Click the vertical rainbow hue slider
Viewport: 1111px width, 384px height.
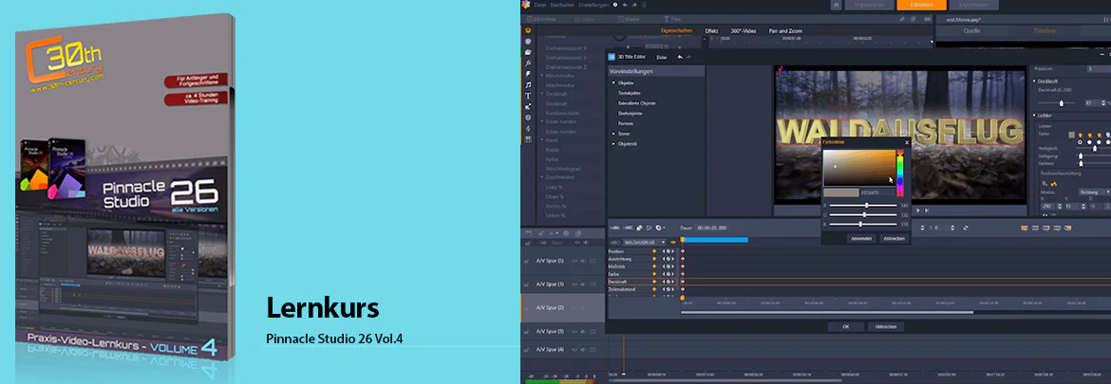(900, 173)
